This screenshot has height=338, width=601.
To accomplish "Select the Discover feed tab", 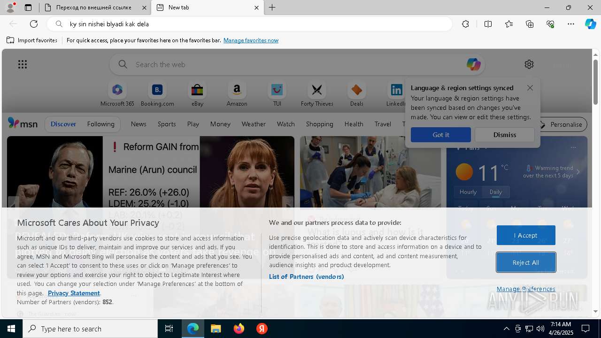I will [x=63, y=124].
